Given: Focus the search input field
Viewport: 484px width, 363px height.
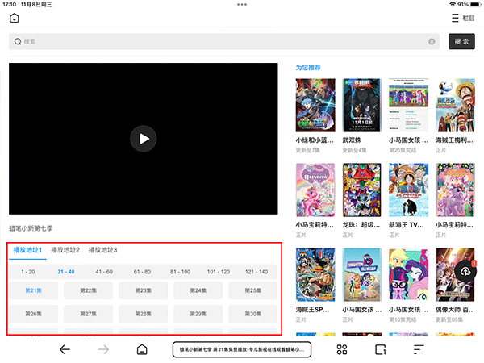Looking at the screenshot, I should pyautogui.click(x=218, y=41).
